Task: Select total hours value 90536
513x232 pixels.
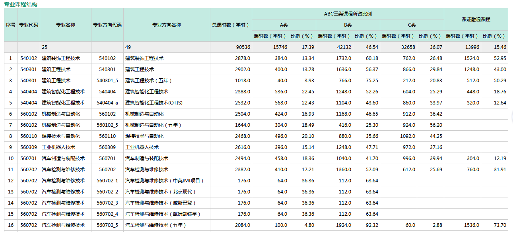Action: pos(243,47)
